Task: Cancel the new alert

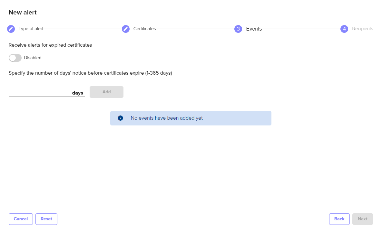Action: coord(21,219)
